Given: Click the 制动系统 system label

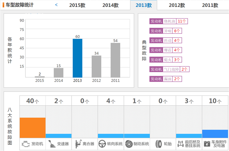Looking at the screenshot, I should pos(141,144).
